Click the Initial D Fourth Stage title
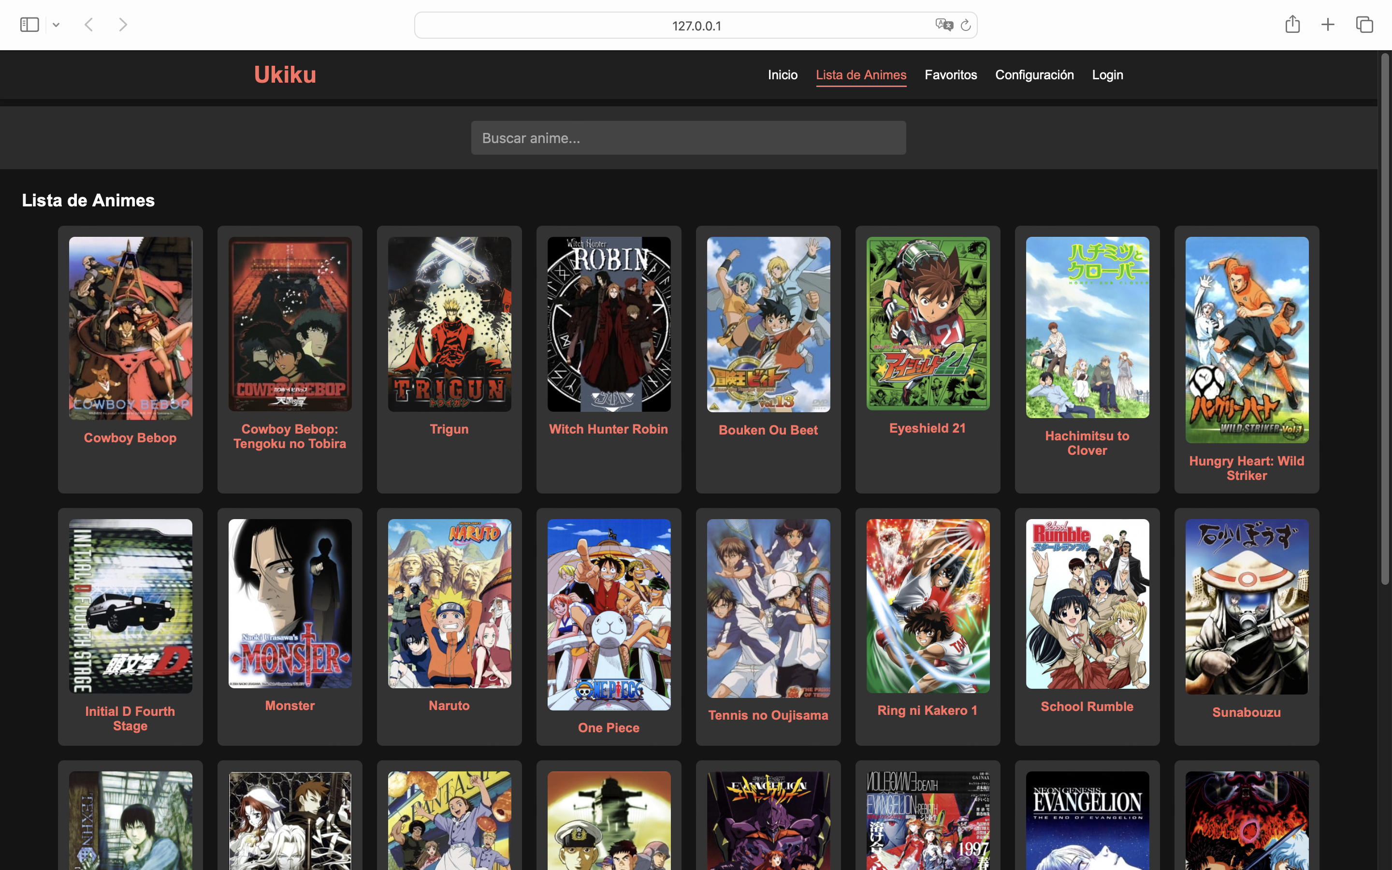 click(130, 719)
